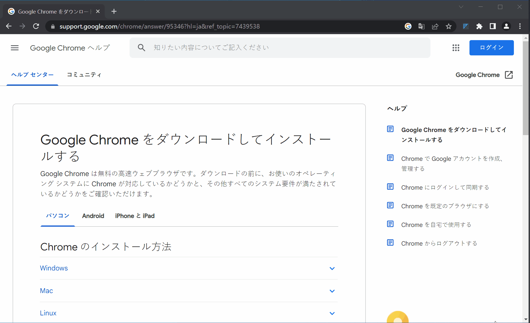Open the Google apps grid
Image resolution: width=530 pixels, height=323 pixels.
click(x=456, y=48)
